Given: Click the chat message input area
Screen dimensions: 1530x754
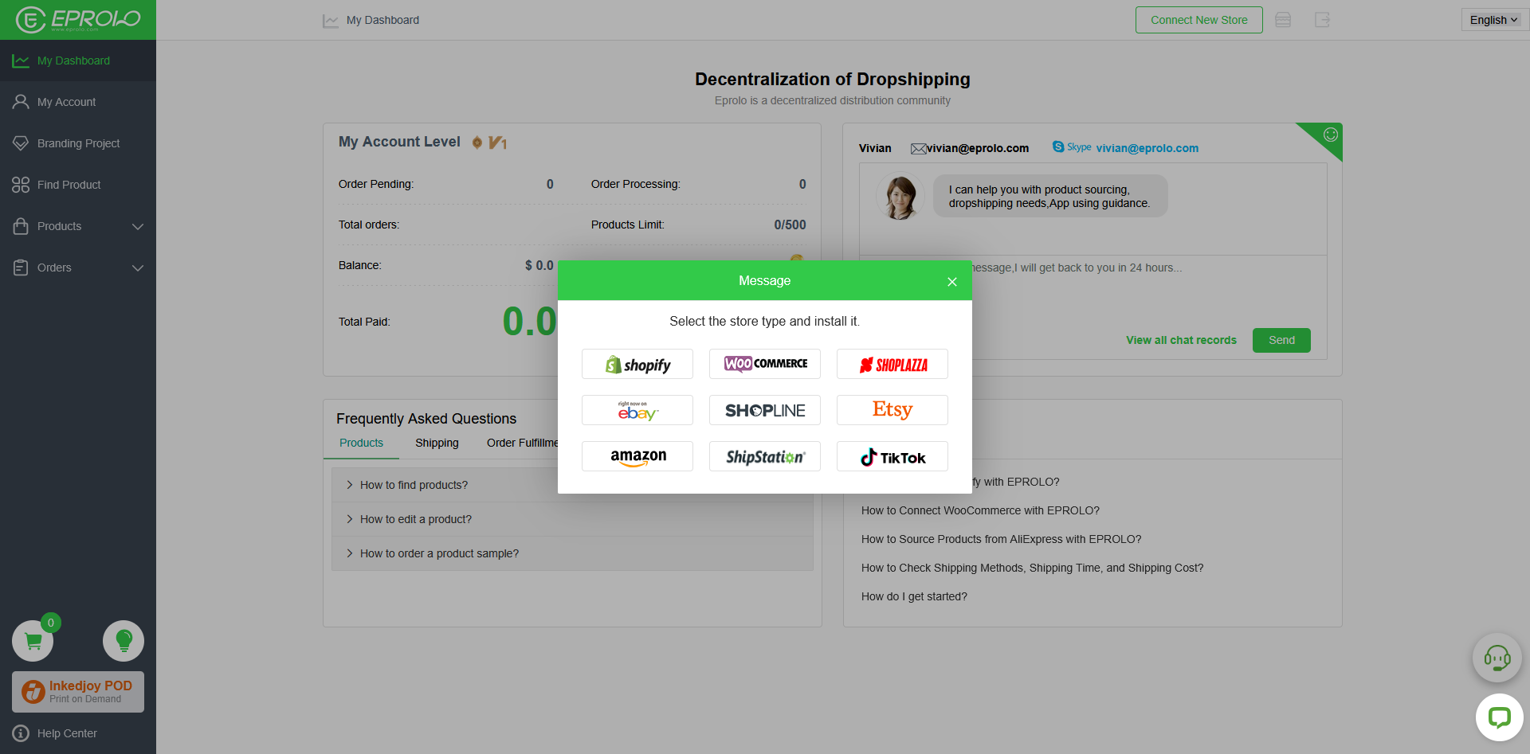Looking at the screenshot, I should [x=1093, y=291].
